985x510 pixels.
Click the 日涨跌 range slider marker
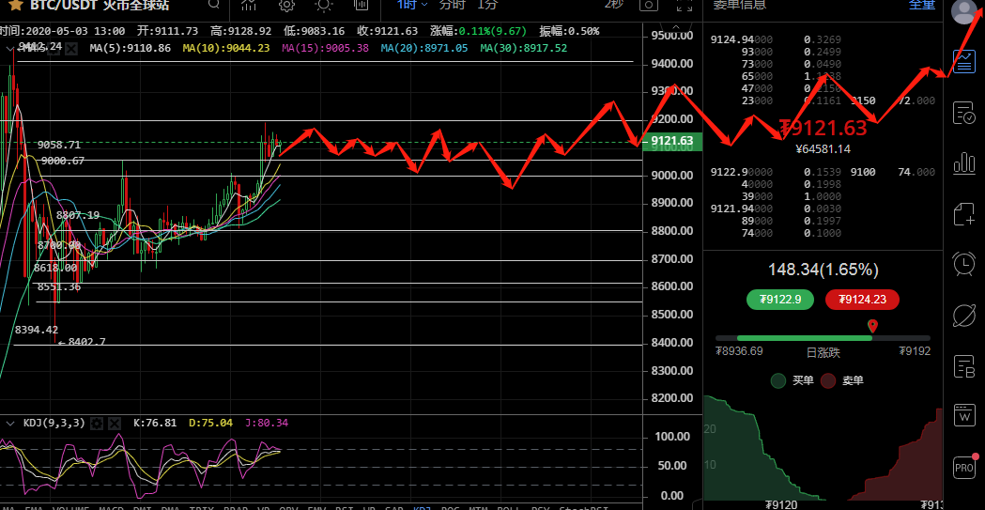(873, 326)
